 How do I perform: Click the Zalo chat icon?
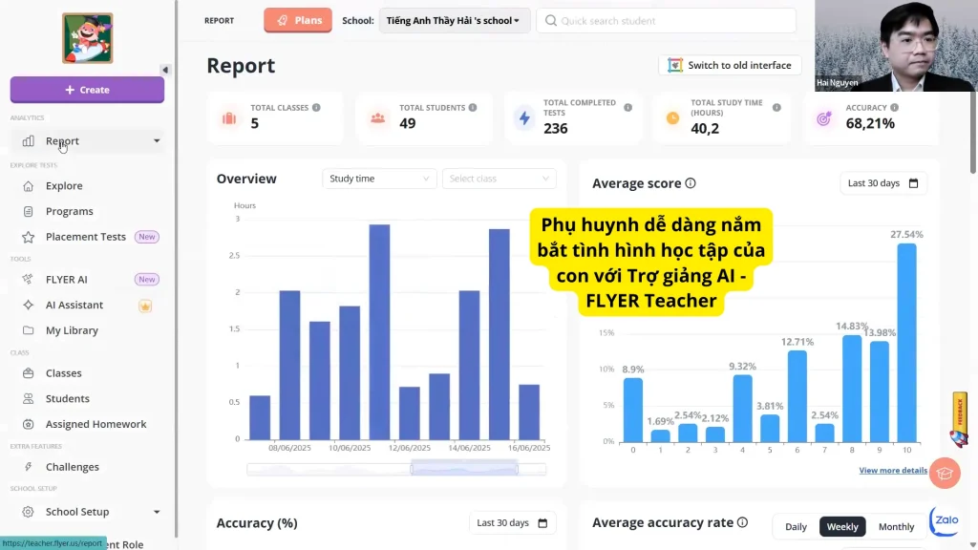pos(945,520)
